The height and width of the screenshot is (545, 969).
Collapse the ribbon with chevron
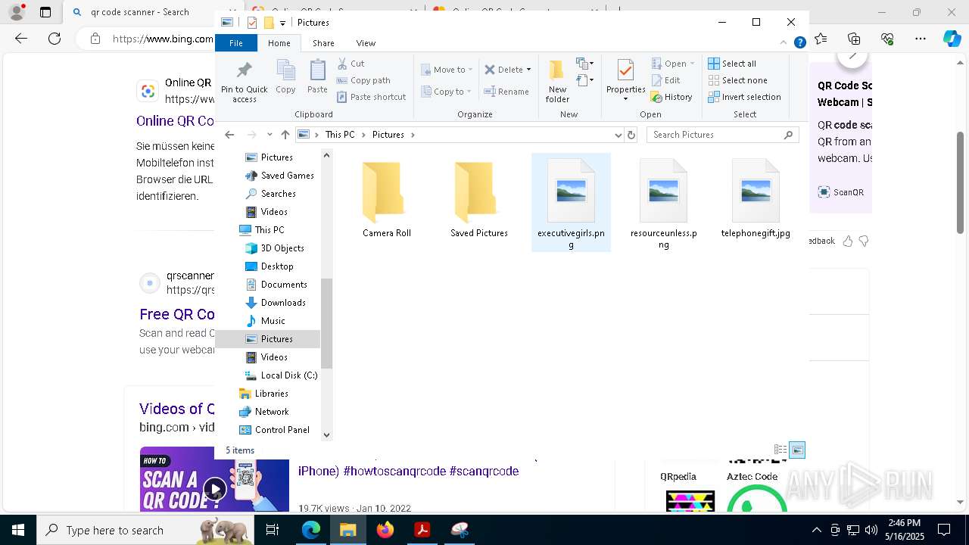(x=784, y=43)
